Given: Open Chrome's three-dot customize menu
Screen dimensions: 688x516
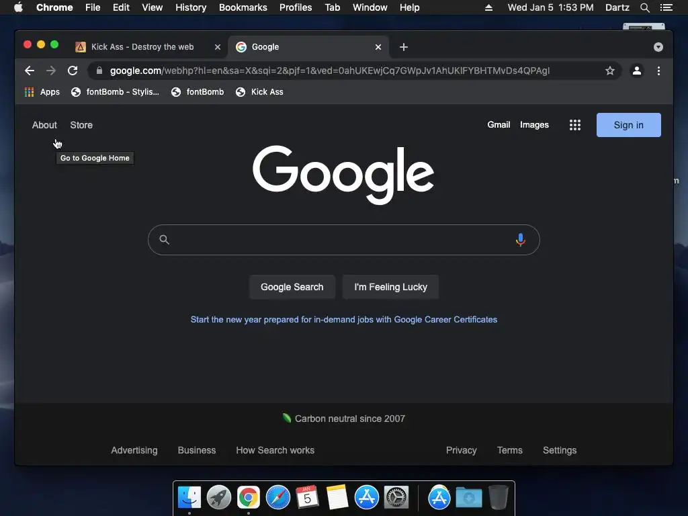Looking at the screenshot, I should coord(658,71).
